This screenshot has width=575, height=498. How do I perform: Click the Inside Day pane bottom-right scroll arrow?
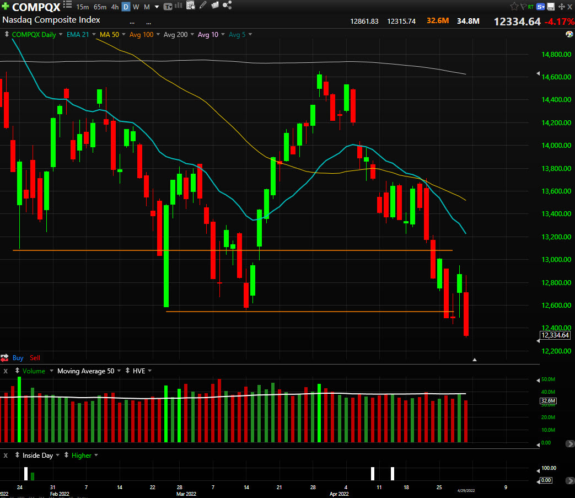570,480
